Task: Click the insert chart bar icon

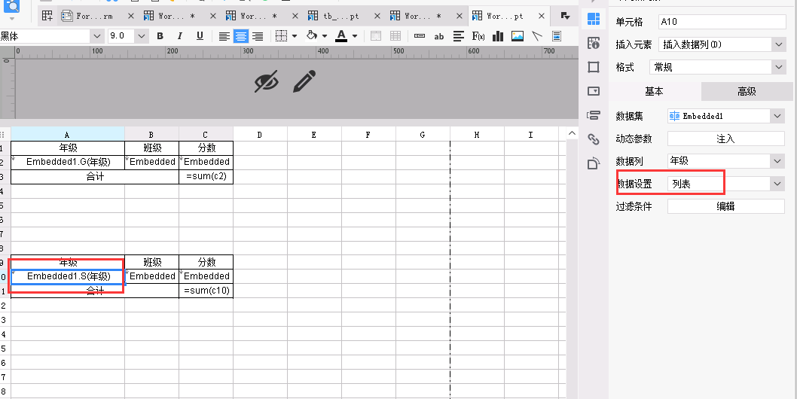Action: 498,36
